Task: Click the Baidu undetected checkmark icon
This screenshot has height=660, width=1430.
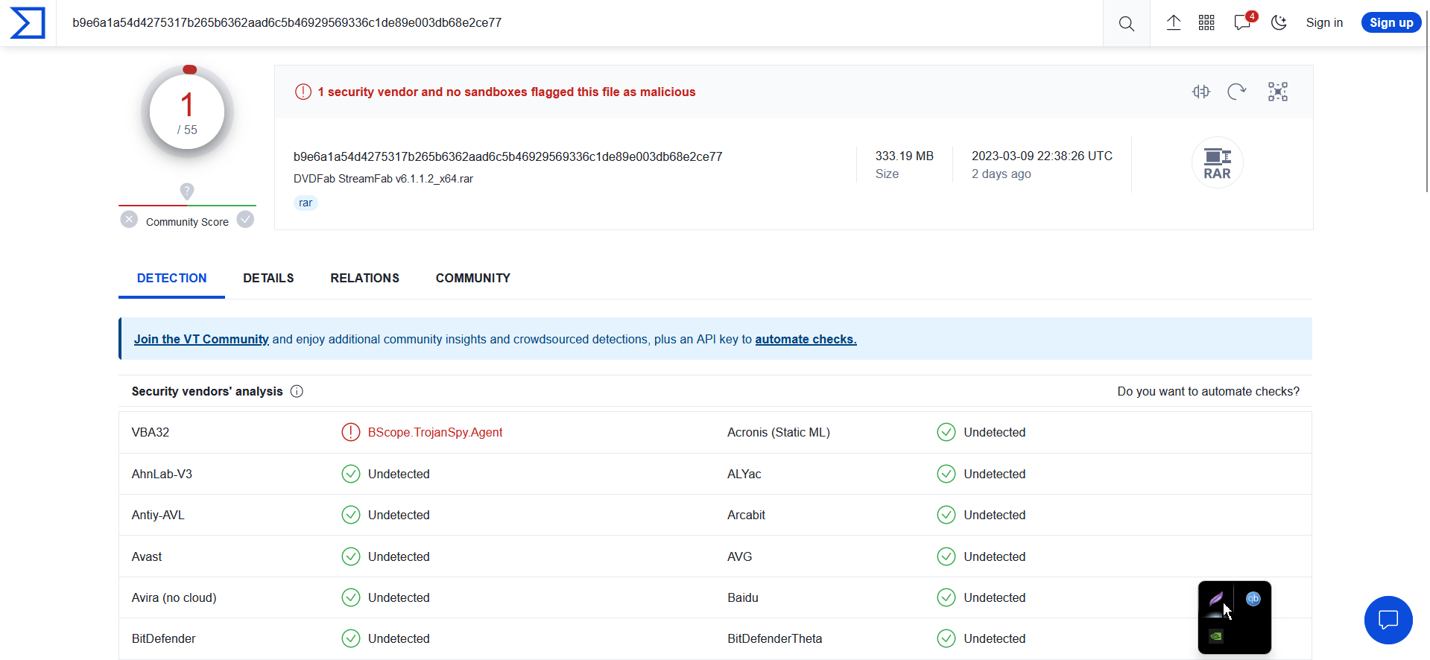Action: pos(946,597)
